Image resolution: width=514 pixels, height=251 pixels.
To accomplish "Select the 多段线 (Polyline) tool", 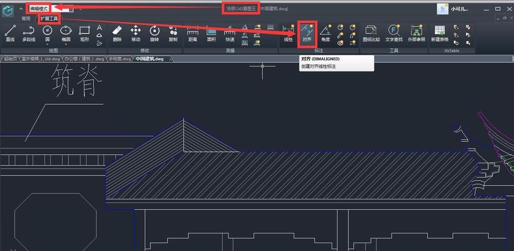I will point(29,33).
